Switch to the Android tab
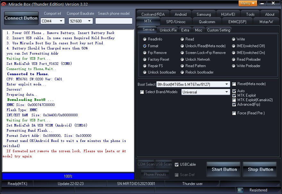The width and height of the screenshot is (282, 194). [181, 14]
